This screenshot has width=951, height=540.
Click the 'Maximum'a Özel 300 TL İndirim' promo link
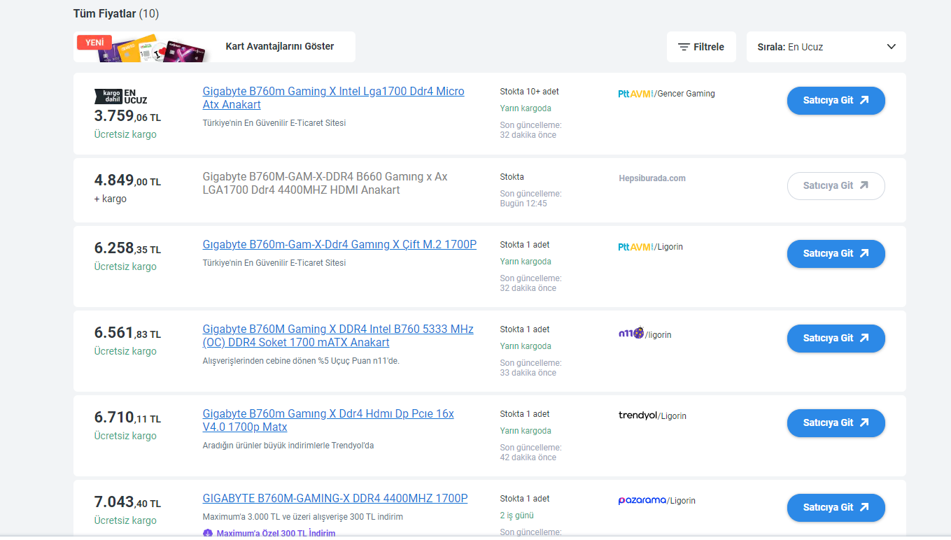point(276,533)
